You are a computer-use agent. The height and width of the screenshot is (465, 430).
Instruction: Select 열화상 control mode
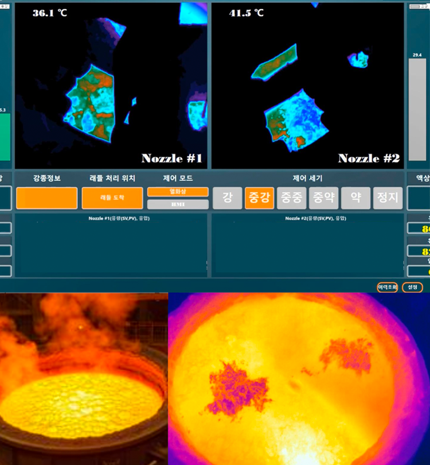click(178, 192)
